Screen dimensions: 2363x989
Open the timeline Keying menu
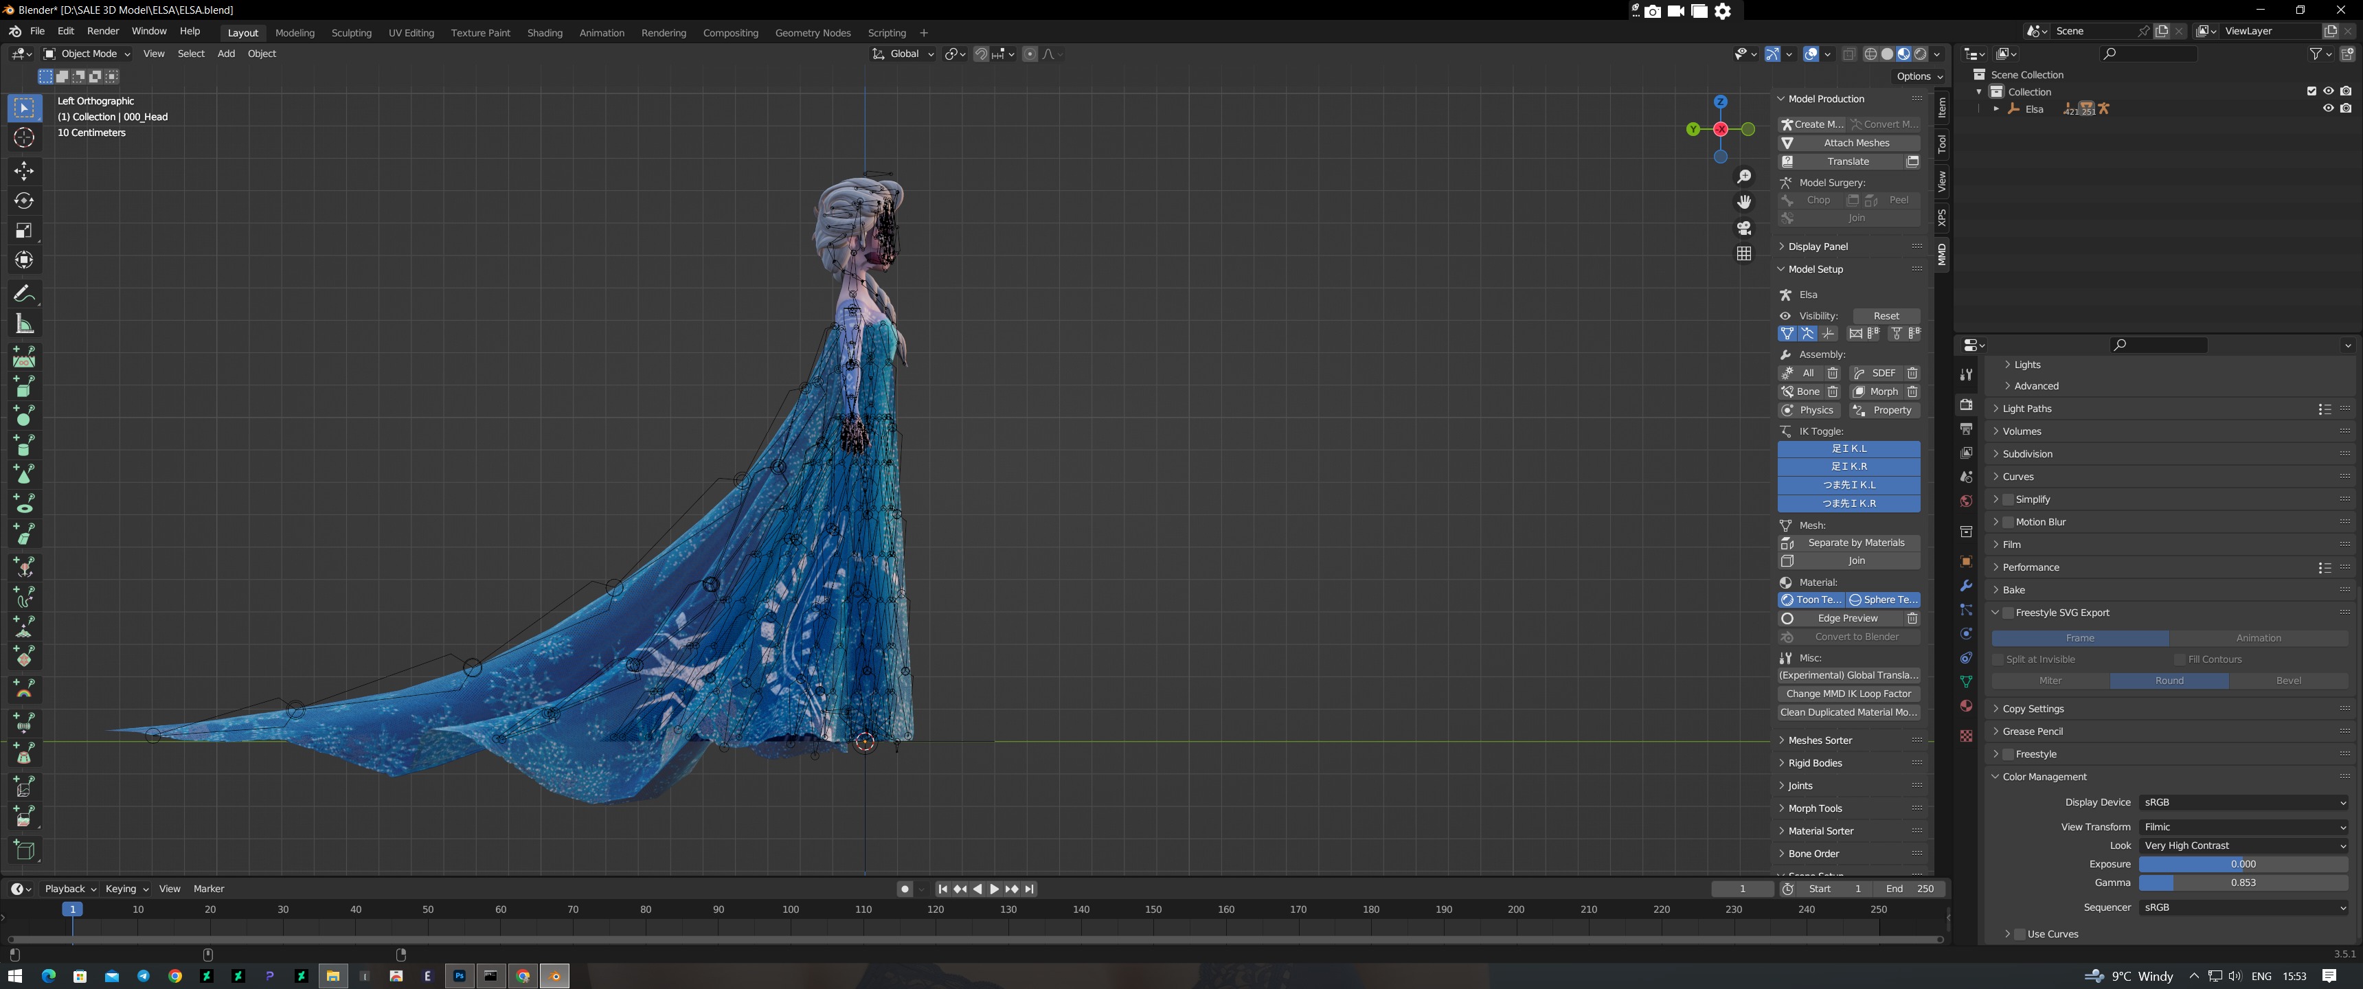click(126, 888)
